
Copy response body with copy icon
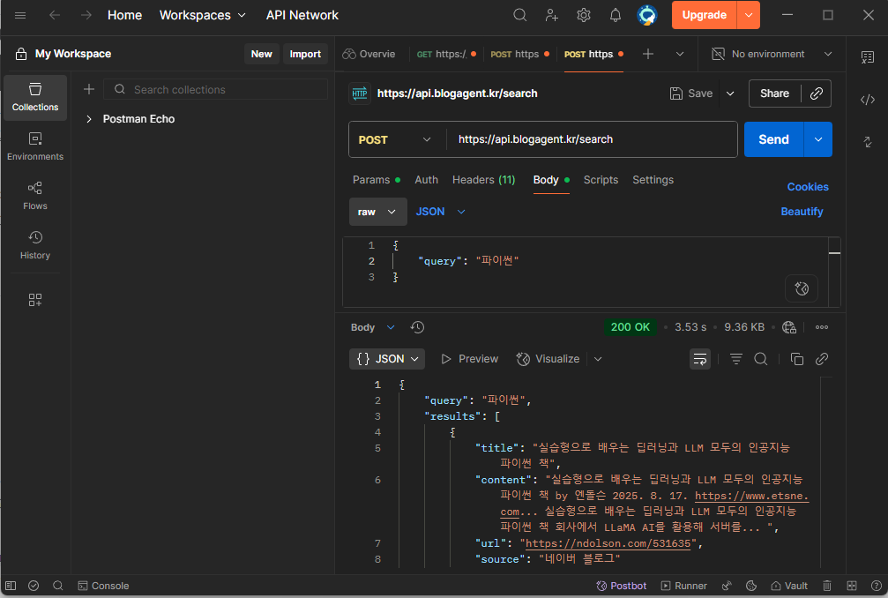click(x=796, y=359)
